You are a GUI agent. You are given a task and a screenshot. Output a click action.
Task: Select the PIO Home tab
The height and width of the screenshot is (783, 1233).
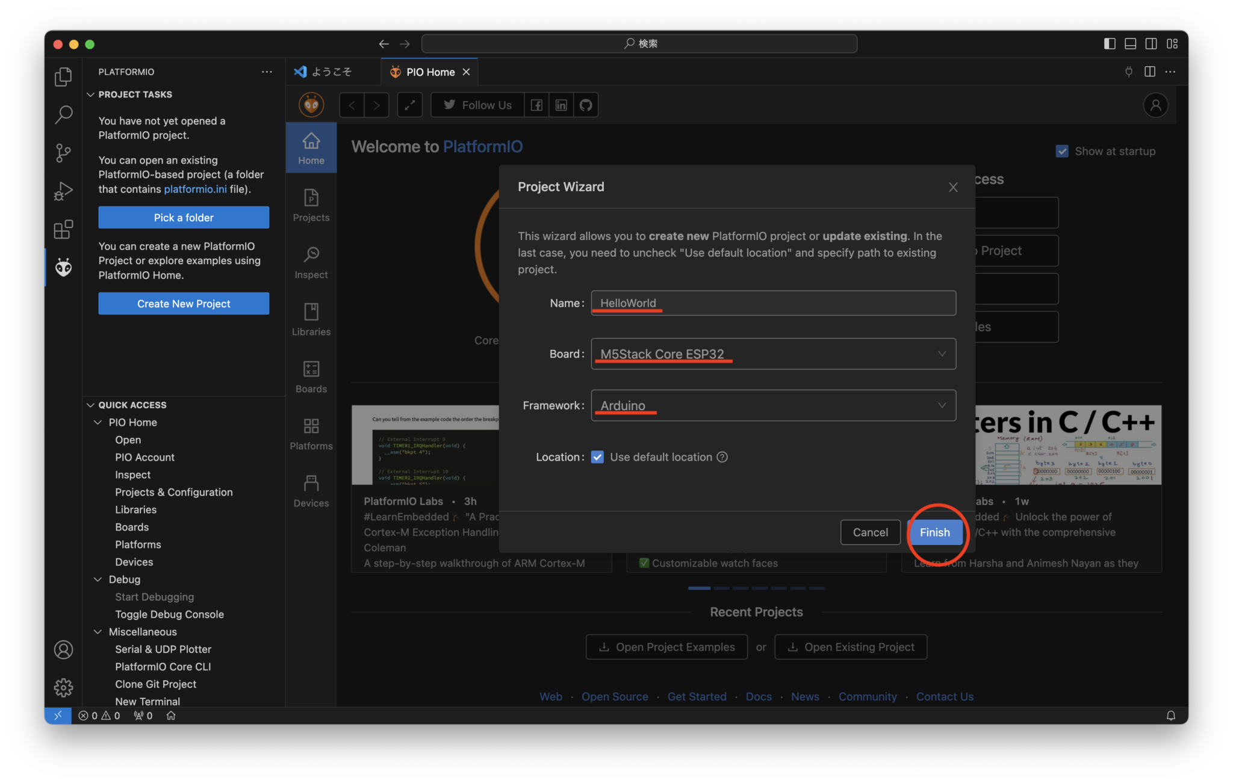click(427, 72)
